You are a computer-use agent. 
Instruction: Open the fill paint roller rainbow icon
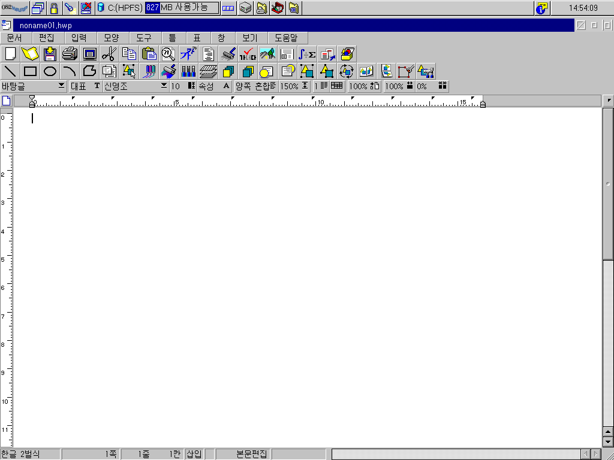[x=168, y=71]
